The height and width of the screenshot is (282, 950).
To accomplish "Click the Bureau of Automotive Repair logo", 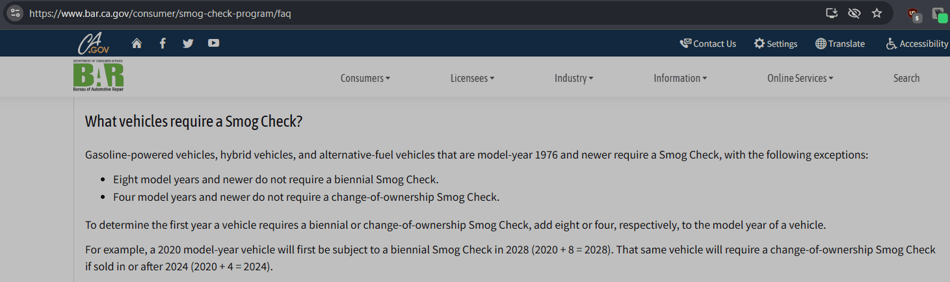I will [x=98, y=75].
